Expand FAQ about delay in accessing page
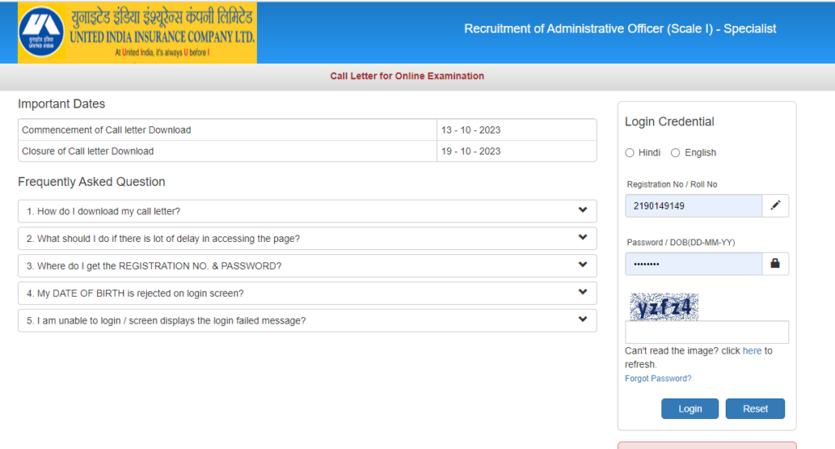The image size is (835, 449). (307, 238)
